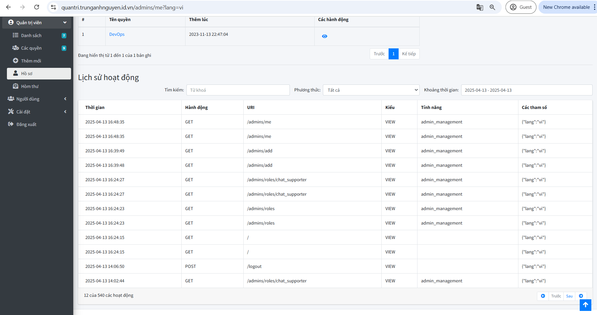The image size is (597, 315).
Task: Open the Phương thức dropdown
Action: 371,90
